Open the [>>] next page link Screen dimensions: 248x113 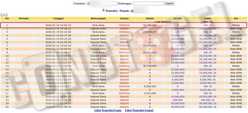(x=4, y=15)
